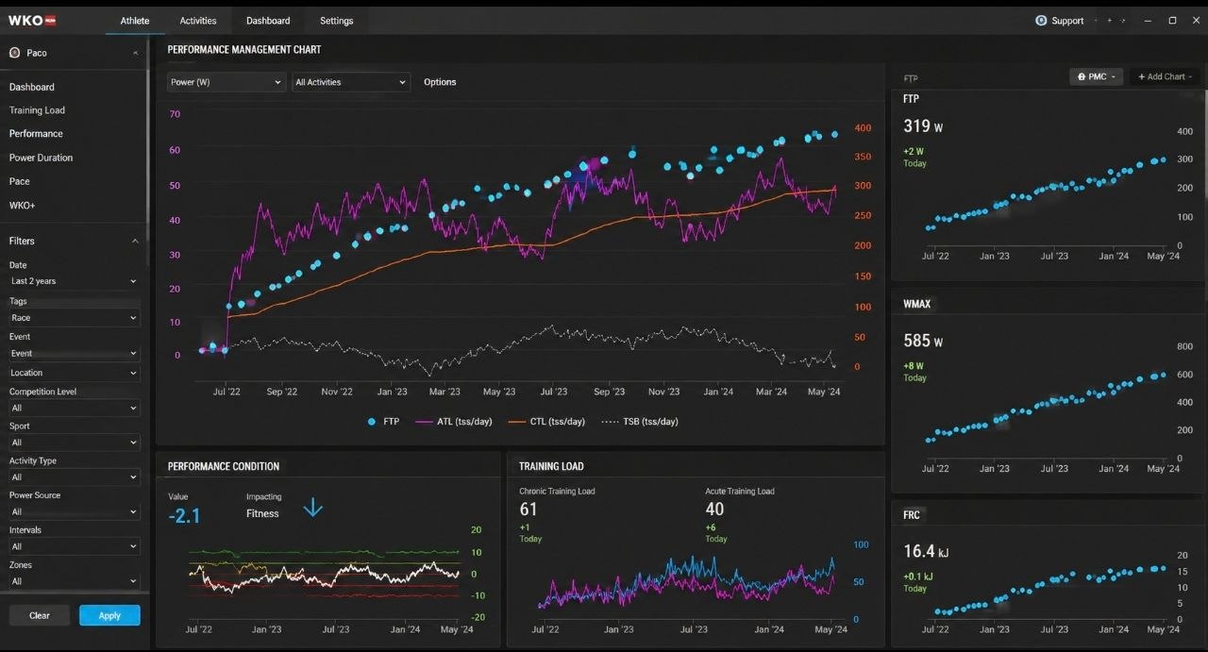
Task: Open the Sport filter dropdown
Action: 74,443
